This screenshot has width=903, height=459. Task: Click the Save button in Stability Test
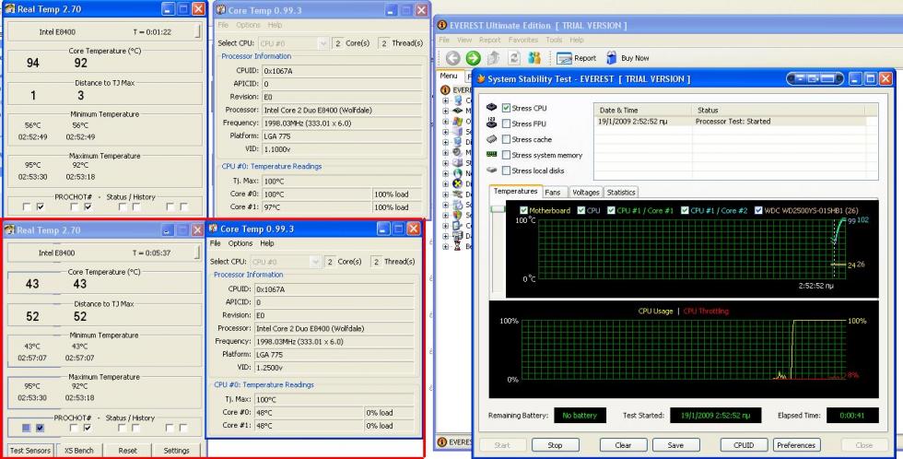click(x=675, y=445)
